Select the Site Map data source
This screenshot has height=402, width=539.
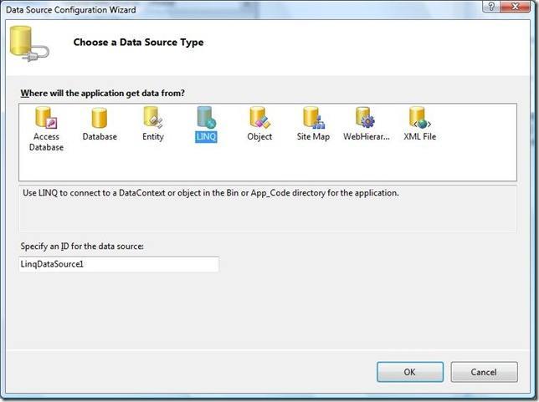pos(313,120)
